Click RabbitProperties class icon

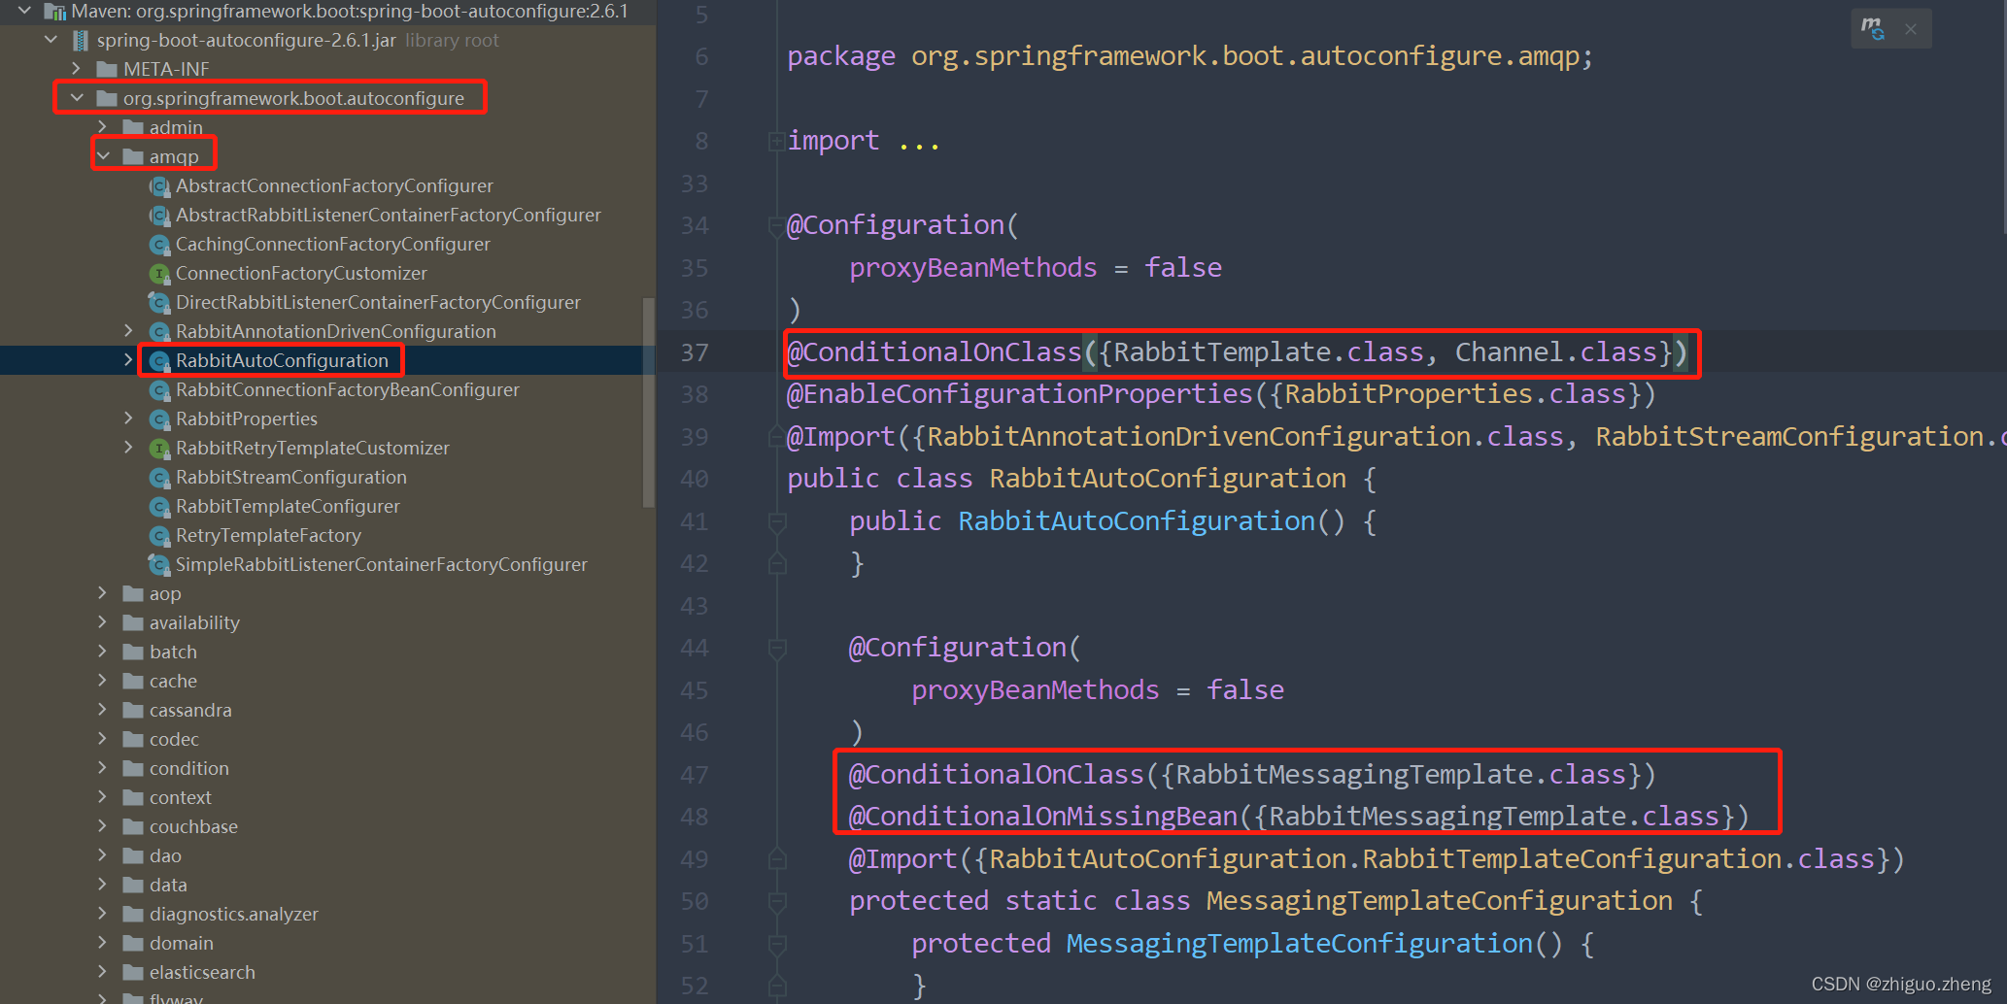pos(159,418)
